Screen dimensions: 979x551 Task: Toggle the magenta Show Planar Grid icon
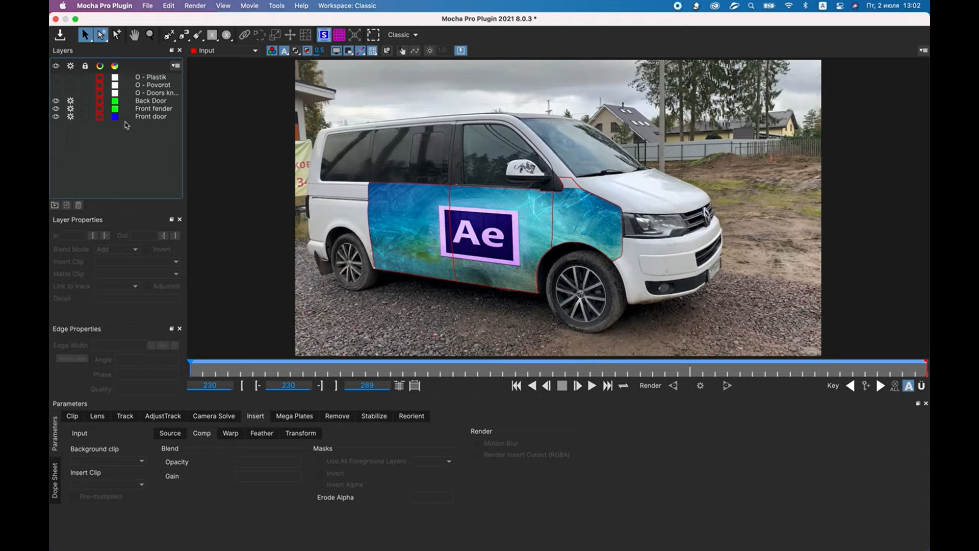click(x=339, y=35)
